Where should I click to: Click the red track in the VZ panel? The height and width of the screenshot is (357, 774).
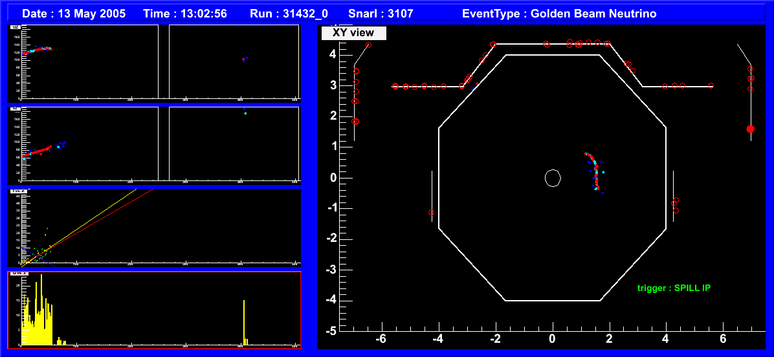[39, 151]
